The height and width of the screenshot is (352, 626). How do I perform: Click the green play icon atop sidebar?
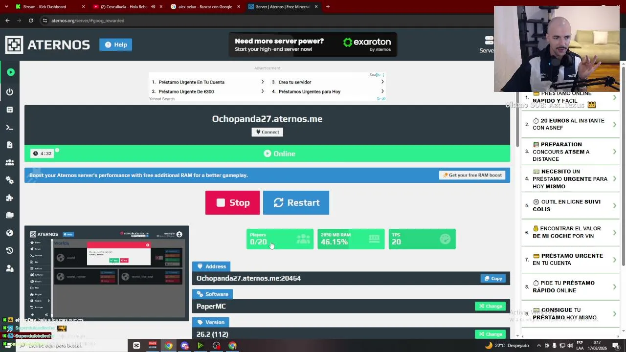pyautogui.click(x=10, y=72)
